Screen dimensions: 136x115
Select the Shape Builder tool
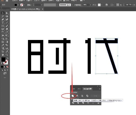pos(3,39)
